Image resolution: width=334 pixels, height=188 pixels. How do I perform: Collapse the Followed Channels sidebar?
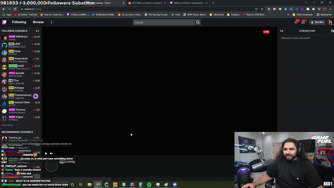tap(38, 31)
